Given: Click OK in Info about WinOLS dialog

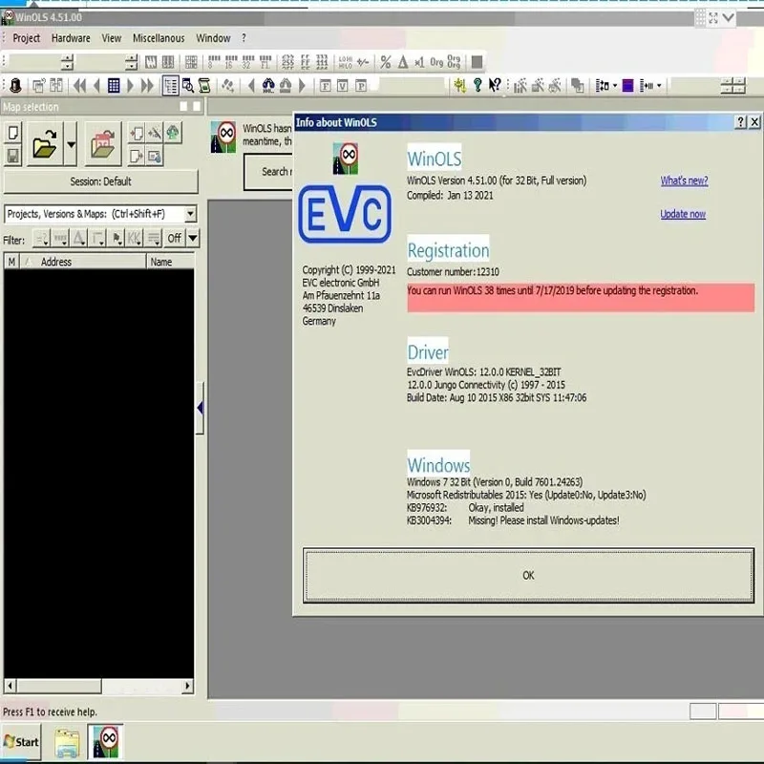Looking at the screenshot, I should tap(528, 576).
